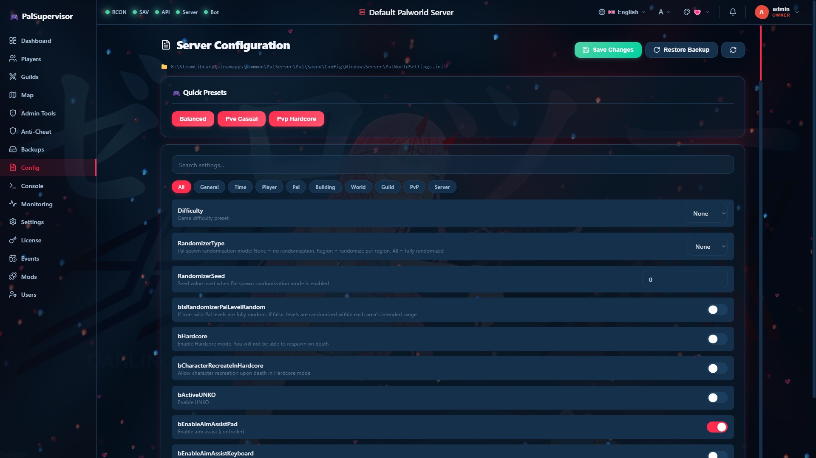The width and height of the screenshot is (816, 458).
Task: Click the Quick Presets gamepad icon
Action: 176,93
